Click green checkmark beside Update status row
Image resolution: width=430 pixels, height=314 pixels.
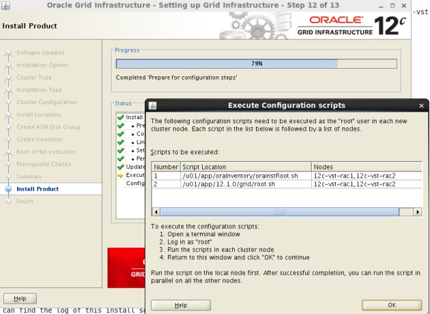(x=121, y=167)
